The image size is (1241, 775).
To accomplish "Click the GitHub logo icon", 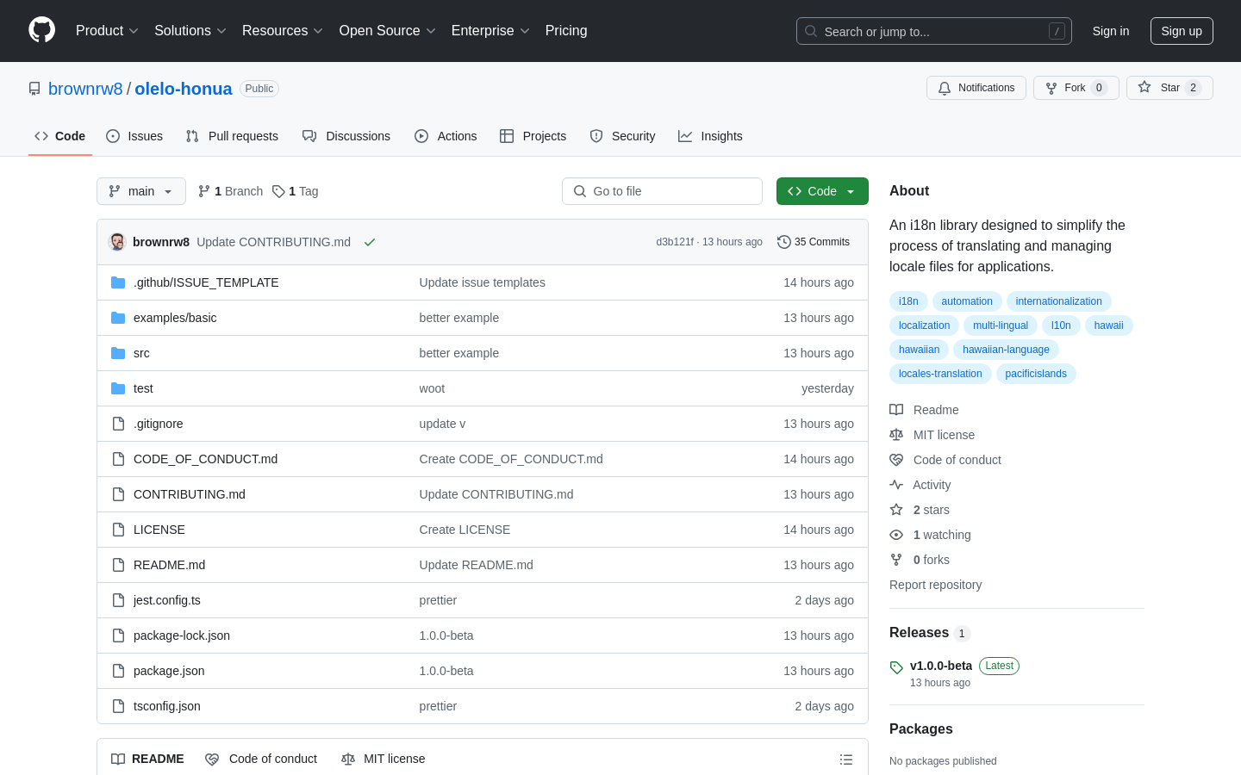I will click(41, 30).
